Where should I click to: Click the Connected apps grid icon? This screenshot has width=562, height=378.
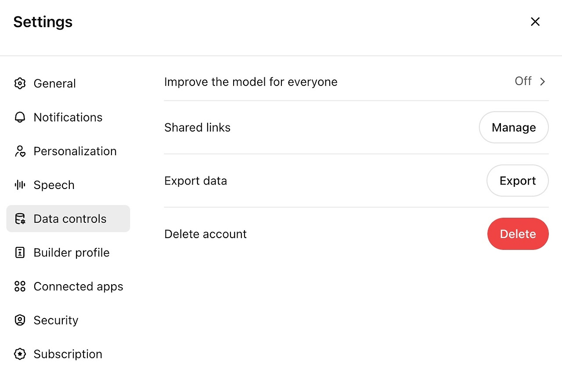(x=20, y=286)
